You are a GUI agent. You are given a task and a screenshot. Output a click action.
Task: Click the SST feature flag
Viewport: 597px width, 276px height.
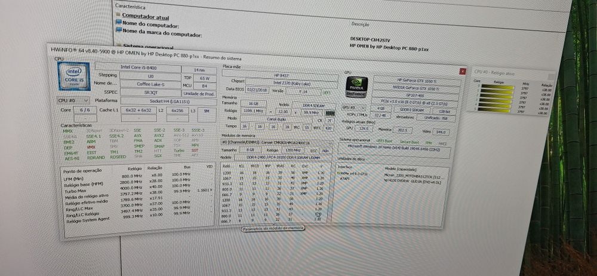pos(195,150)
